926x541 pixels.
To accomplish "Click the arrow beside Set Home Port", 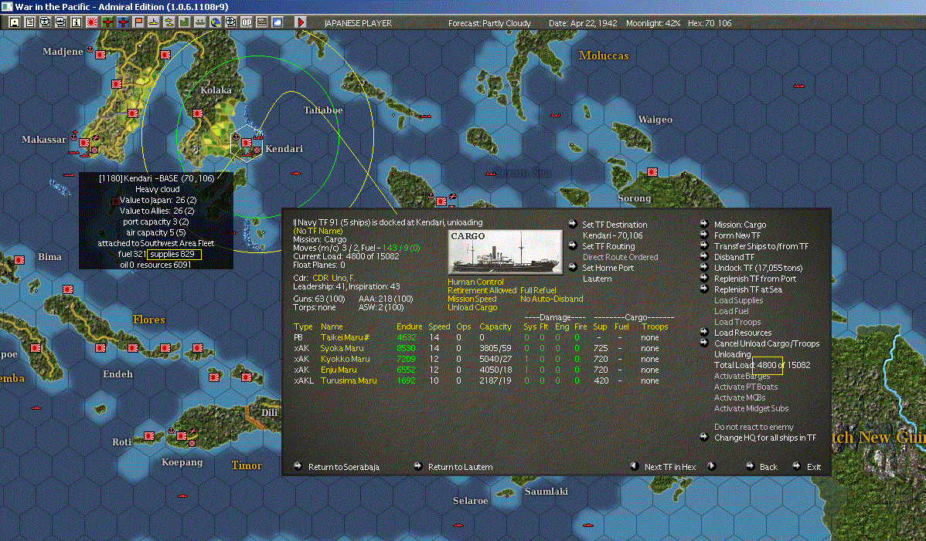I will pos(573,268).
